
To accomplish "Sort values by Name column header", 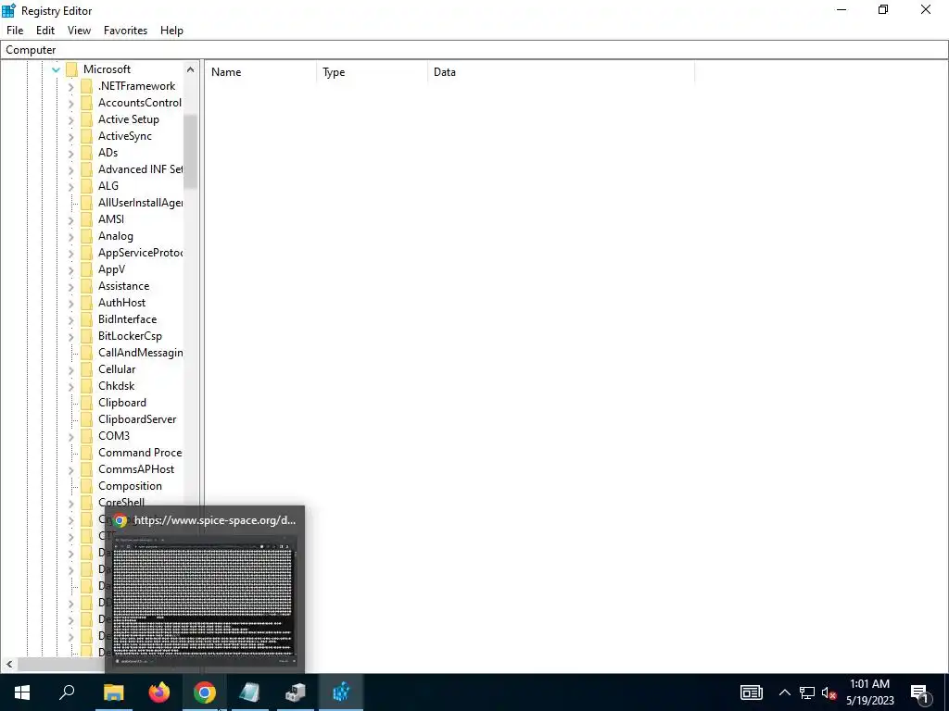I will (x=260, y=72).
